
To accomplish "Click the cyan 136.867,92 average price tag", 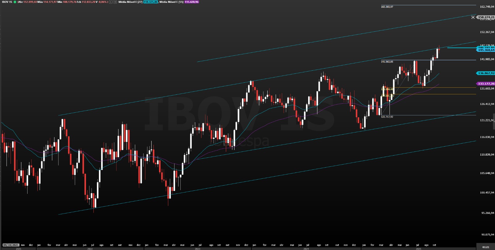I will point(486,73).
